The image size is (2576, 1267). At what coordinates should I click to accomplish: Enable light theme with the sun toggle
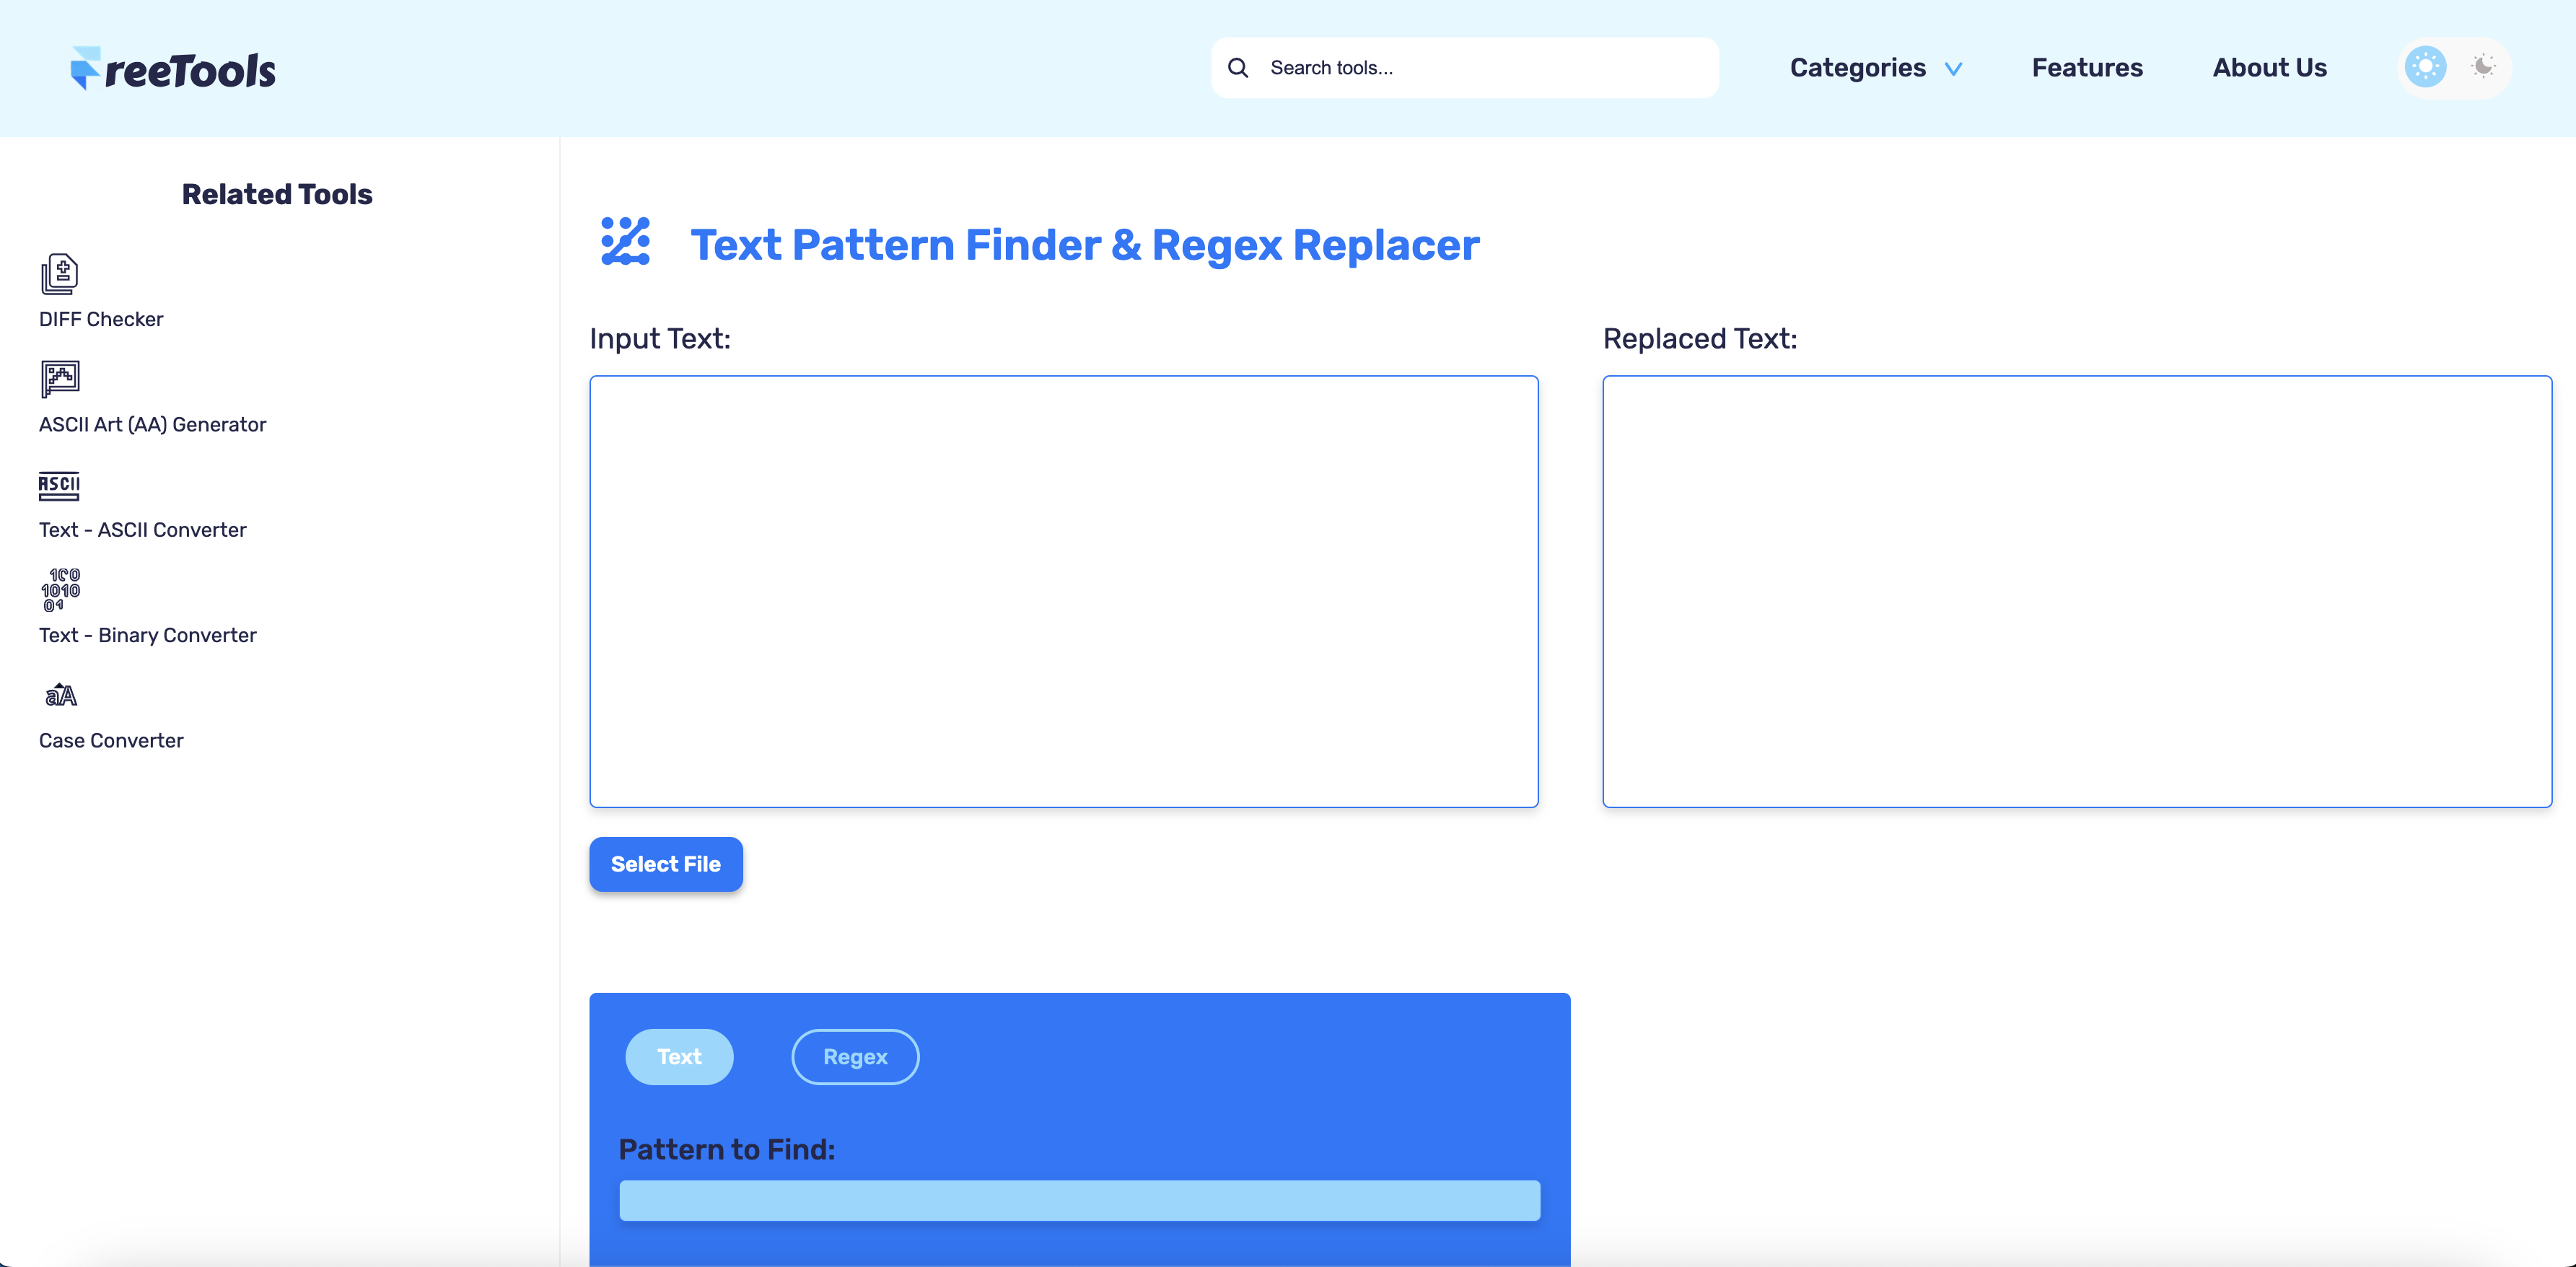tap(2424, 66)
